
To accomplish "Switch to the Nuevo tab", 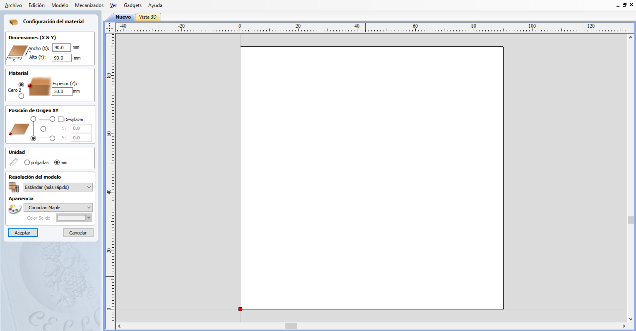I will pyautogui.click(x=123, y=17).
